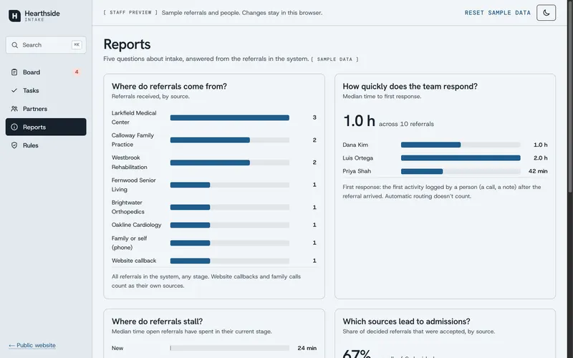Open the Tasks page
The image size is (573, 358).
click(x=46, y=90)
